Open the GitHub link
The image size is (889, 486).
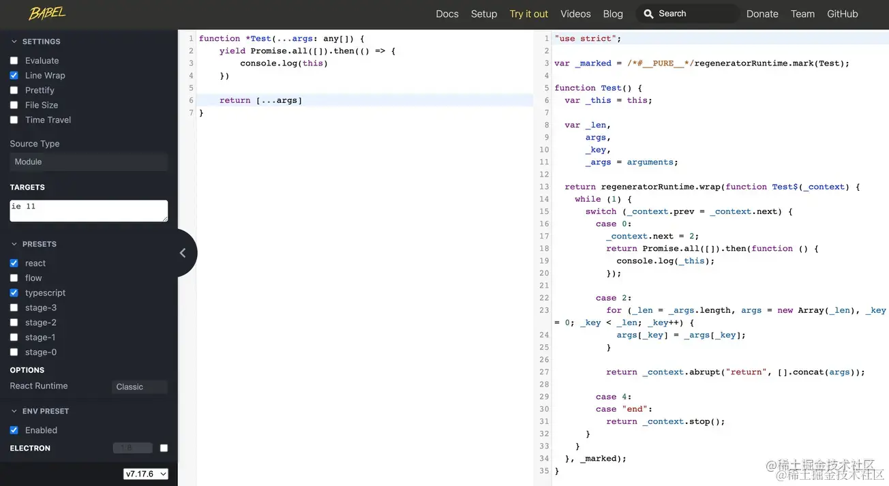tap(842, 14)
